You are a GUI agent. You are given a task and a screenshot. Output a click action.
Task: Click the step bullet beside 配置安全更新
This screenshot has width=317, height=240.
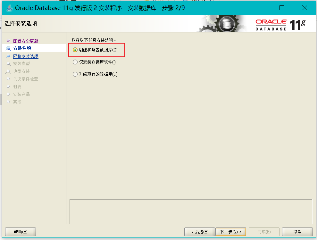click(x=8, y=41)
